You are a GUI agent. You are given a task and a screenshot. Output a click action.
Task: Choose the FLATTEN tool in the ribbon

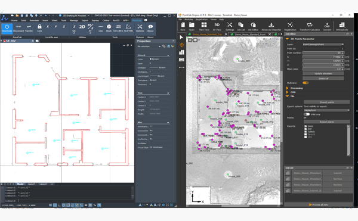(128, 28)
